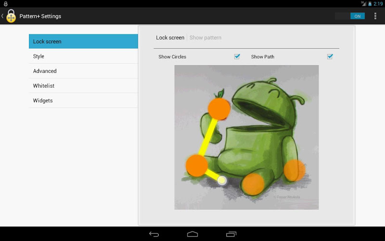Screen dimensions: 385x241
Task: Open the Whitelist settings category
Action: click(x=83, y=86)
